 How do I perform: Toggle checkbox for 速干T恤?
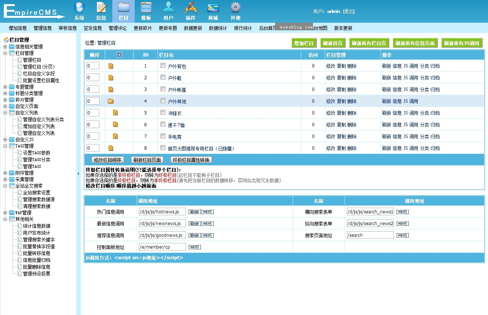click(x=163, y=124)
